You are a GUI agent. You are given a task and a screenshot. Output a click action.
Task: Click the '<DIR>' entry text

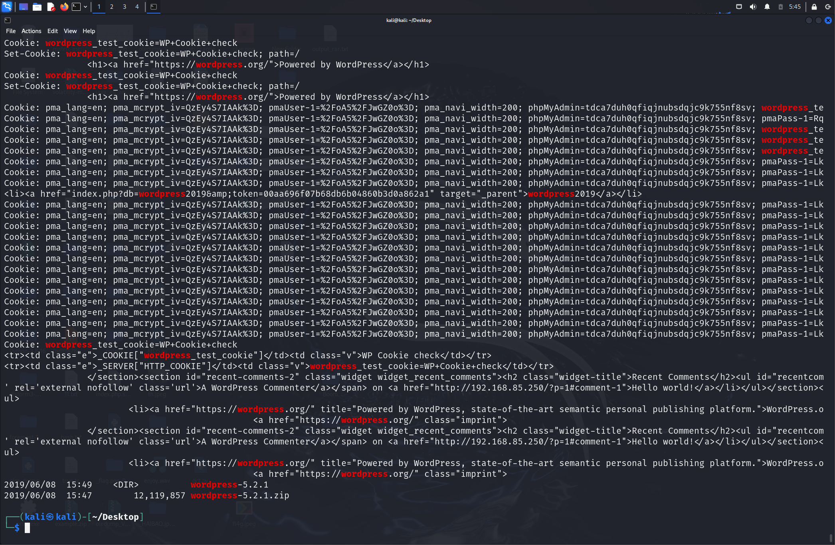[126, 485]
